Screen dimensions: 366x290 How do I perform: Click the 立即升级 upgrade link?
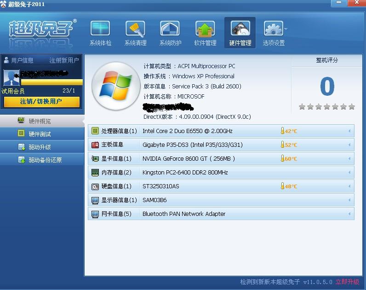tap(347, 282)
